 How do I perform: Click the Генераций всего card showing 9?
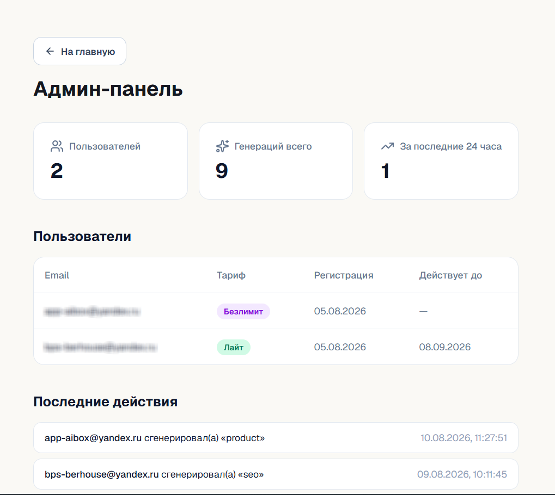click(x=276, y=161)
